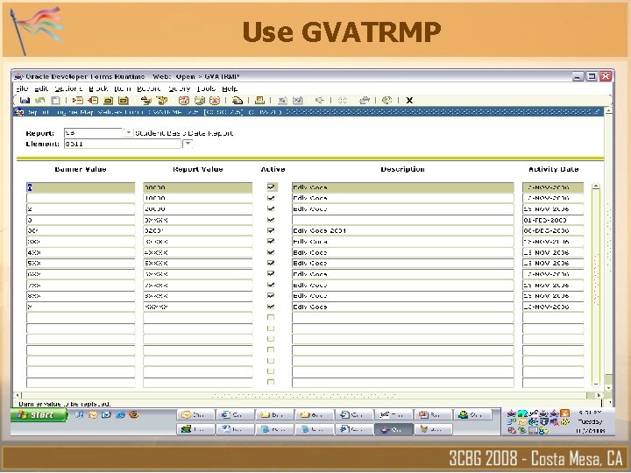Click the records scrollbar up arrow
The height and width of the screenshot is (473, 631).
596,187
